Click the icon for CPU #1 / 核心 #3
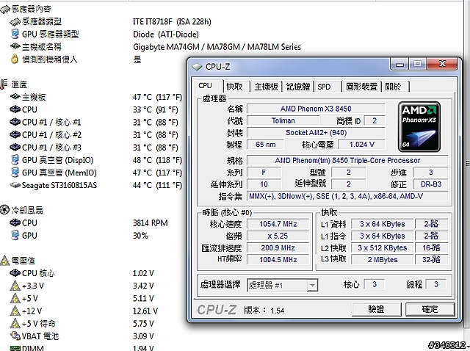470x351 pixels. coord(15,147)
